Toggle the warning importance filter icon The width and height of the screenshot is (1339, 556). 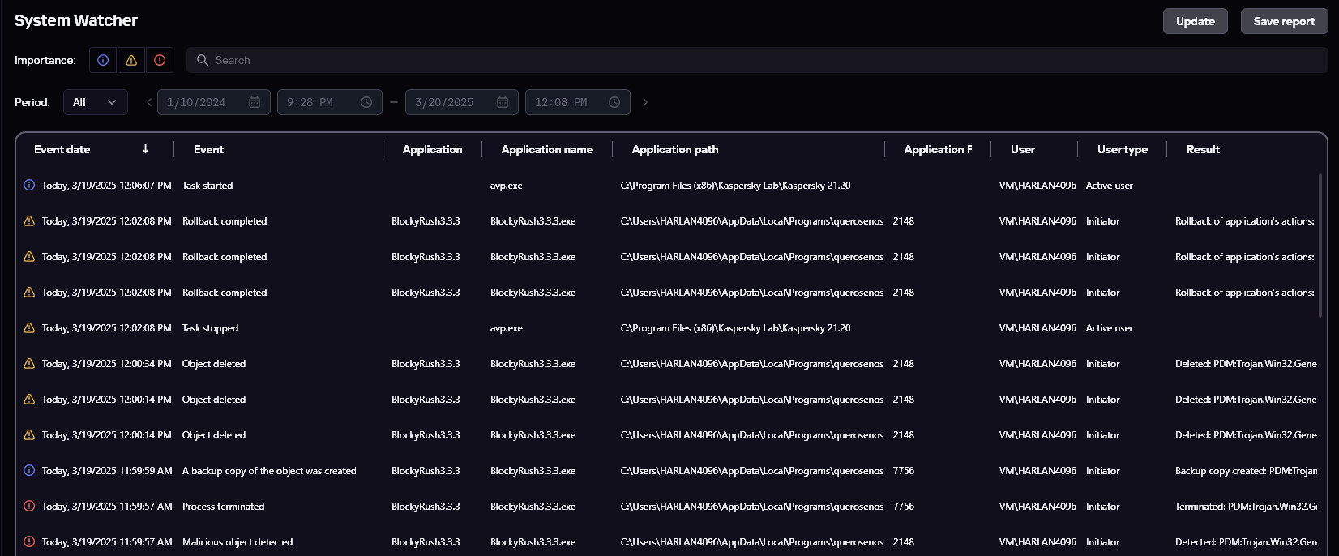click(131, 60)
